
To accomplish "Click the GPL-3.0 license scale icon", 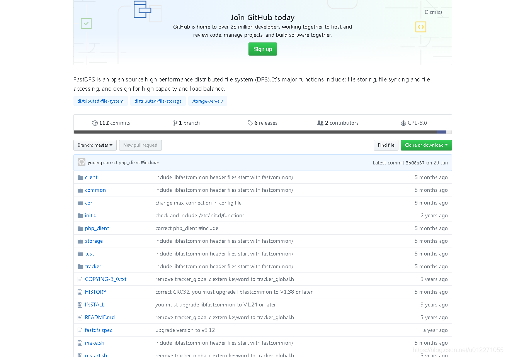I will coord(403,123).
